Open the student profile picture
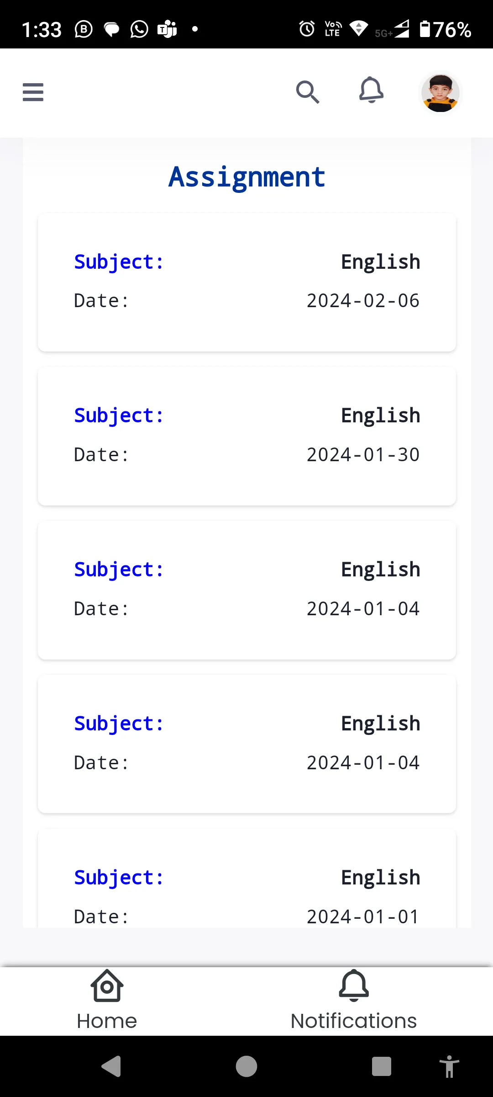 (x=440, y=93)
